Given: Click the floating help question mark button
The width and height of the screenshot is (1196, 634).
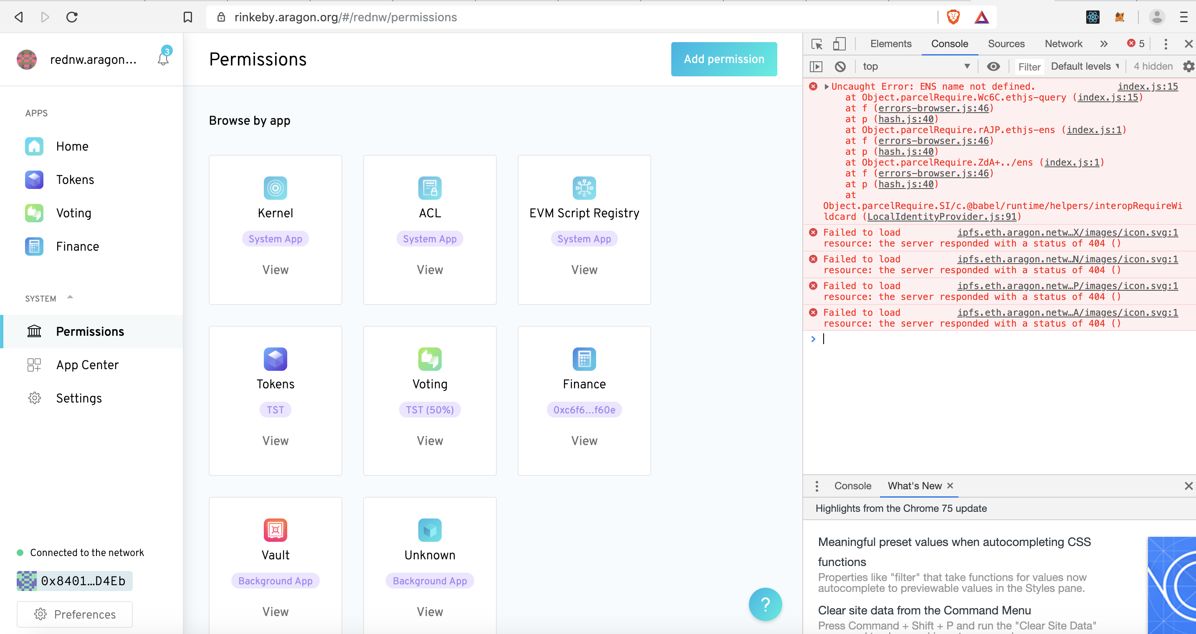Looking at the screenshot, I should coord(765,604).
